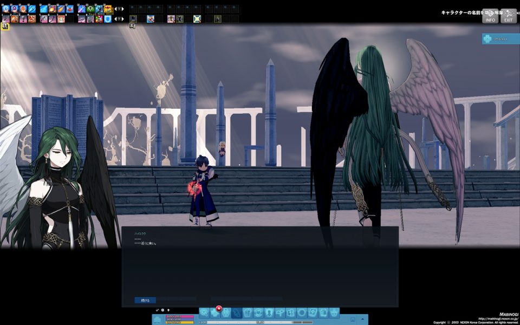Viewport: 520px width, 325px height.
Task: Use the first skill in top hotbar row
Action: click(x=6, y=9)
